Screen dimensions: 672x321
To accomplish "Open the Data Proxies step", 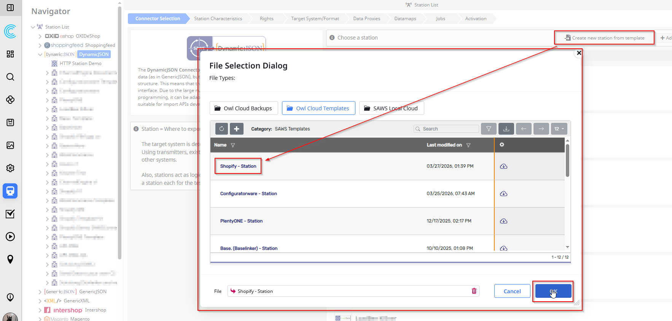I will [366, 19].
